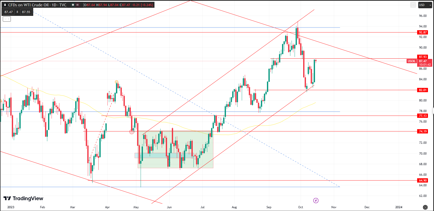
Task: Click the Dec label on time axis
Action: point(367,207)
